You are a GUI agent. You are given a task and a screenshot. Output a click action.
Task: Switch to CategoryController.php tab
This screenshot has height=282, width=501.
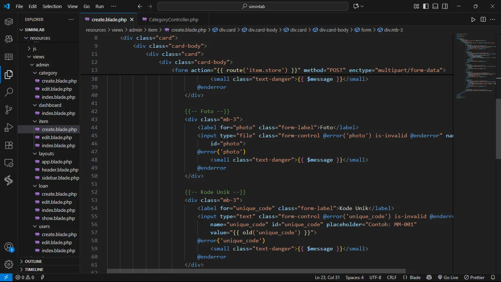coord(173,19)
